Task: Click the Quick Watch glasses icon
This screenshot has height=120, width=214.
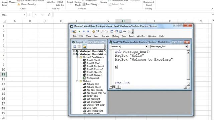Action: pos(125,31)
